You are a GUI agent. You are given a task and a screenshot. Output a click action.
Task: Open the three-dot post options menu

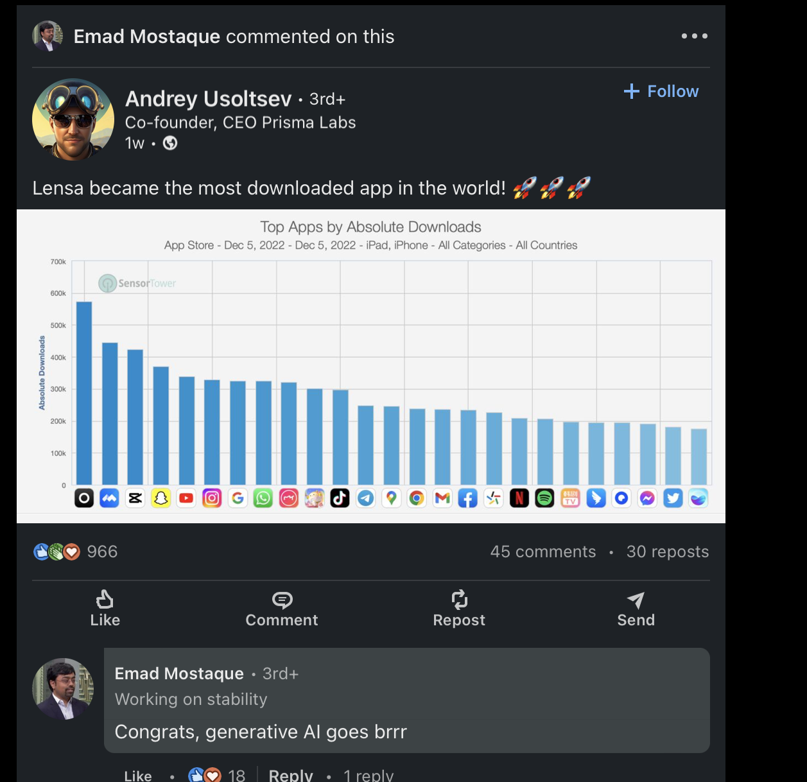click(694, 36)
